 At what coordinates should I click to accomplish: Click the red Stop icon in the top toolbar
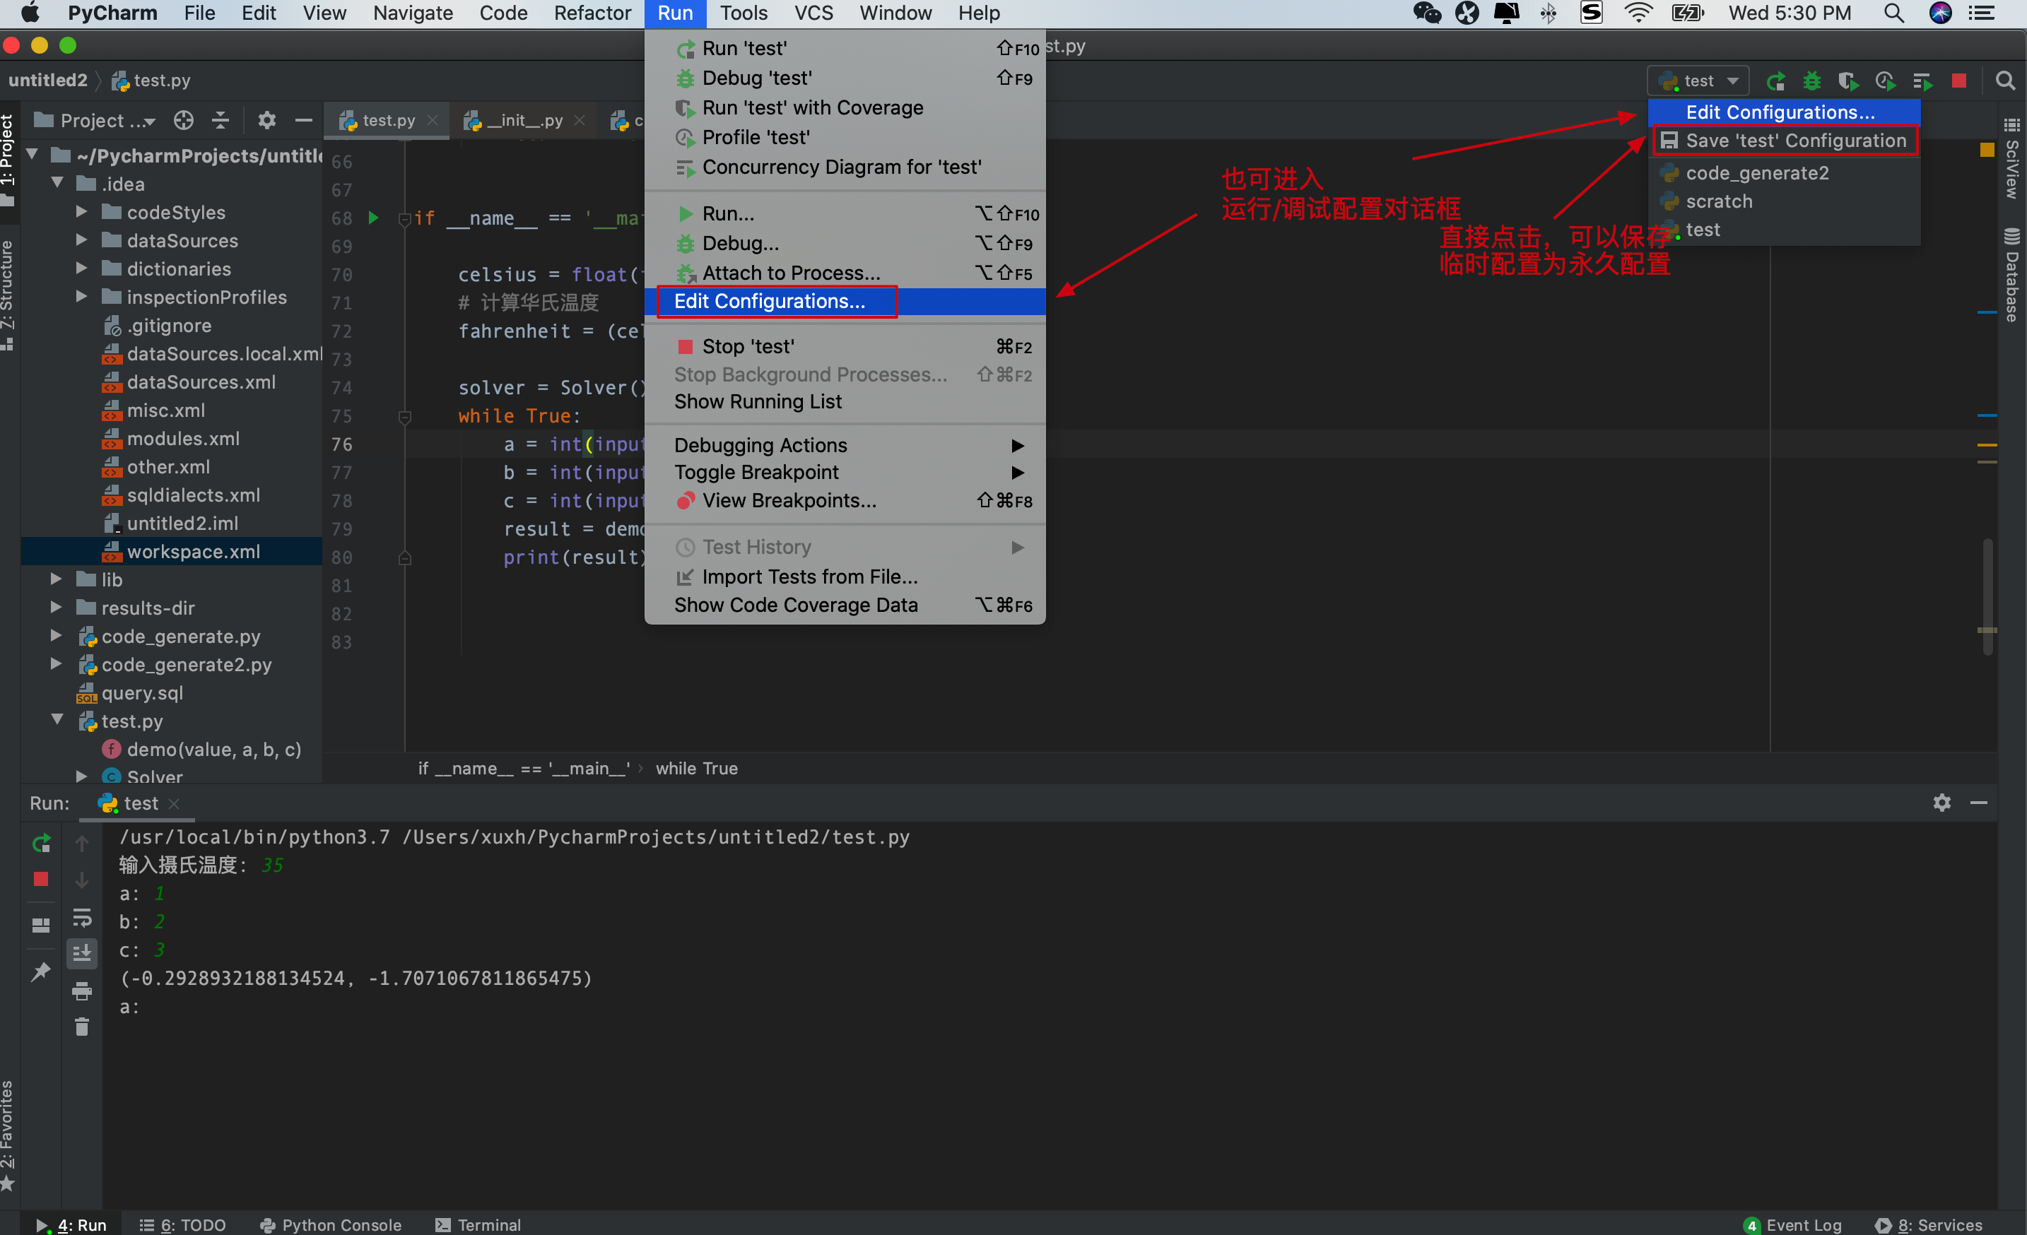[x=1958, y=81]
